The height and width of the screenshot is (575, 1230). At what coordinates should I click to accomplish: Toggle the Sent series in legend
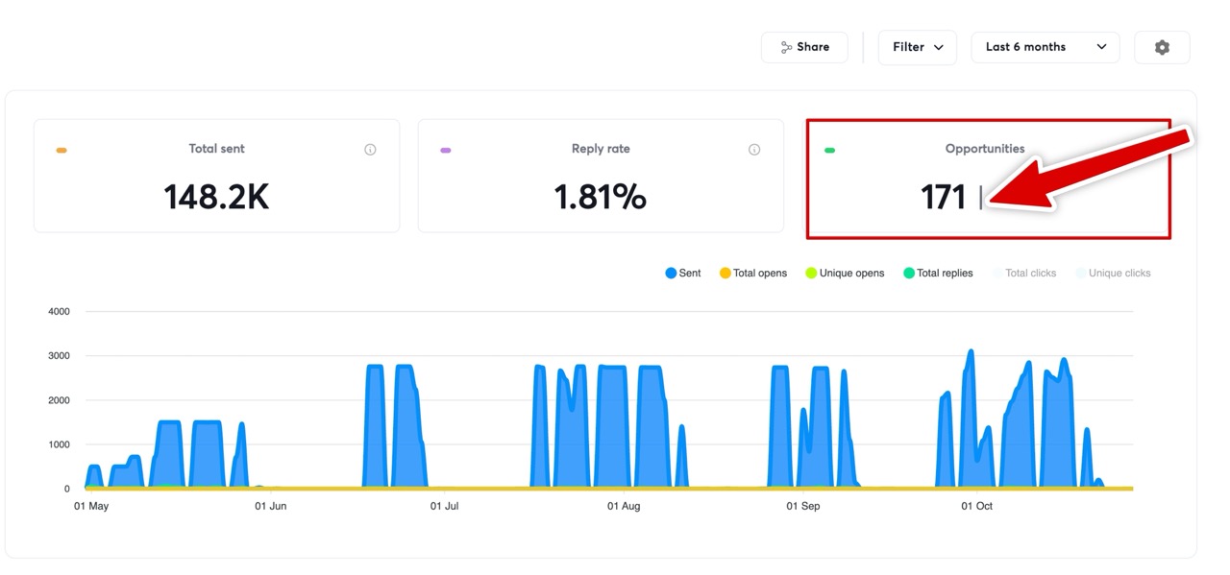tap(682, 274)
